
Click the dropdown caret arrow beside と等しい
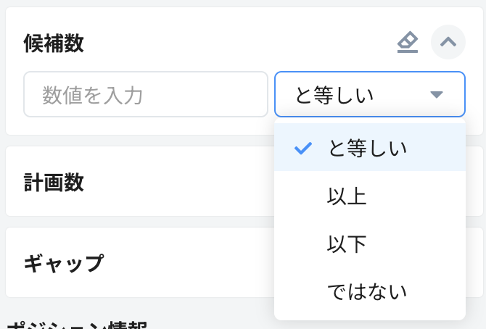pyautogui.click(x=436, y=94)
